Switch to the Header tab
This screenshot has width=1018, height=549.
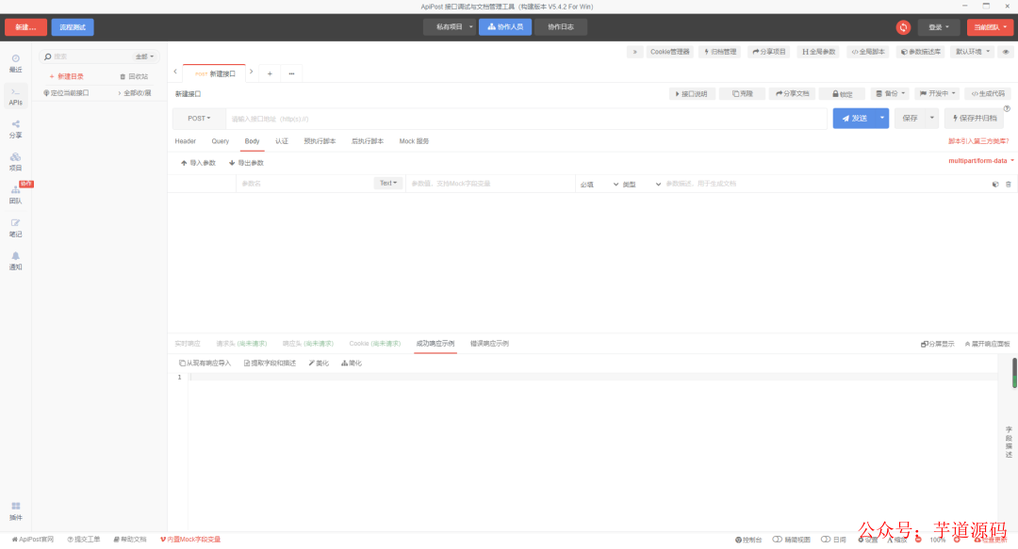185,141
